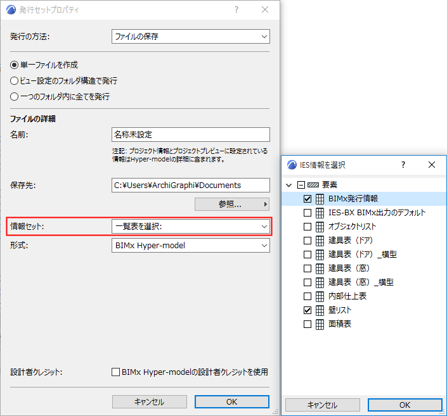The image size is (447, 416).
Task: Select the 壁リスト row label
Action: pyautogui.click(x=340, y=310)
